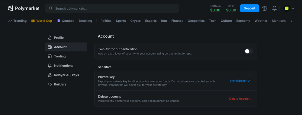The width and height of the screenshot is (302, 115).
Task: Open the Geopolitics category
Action: 196,21
